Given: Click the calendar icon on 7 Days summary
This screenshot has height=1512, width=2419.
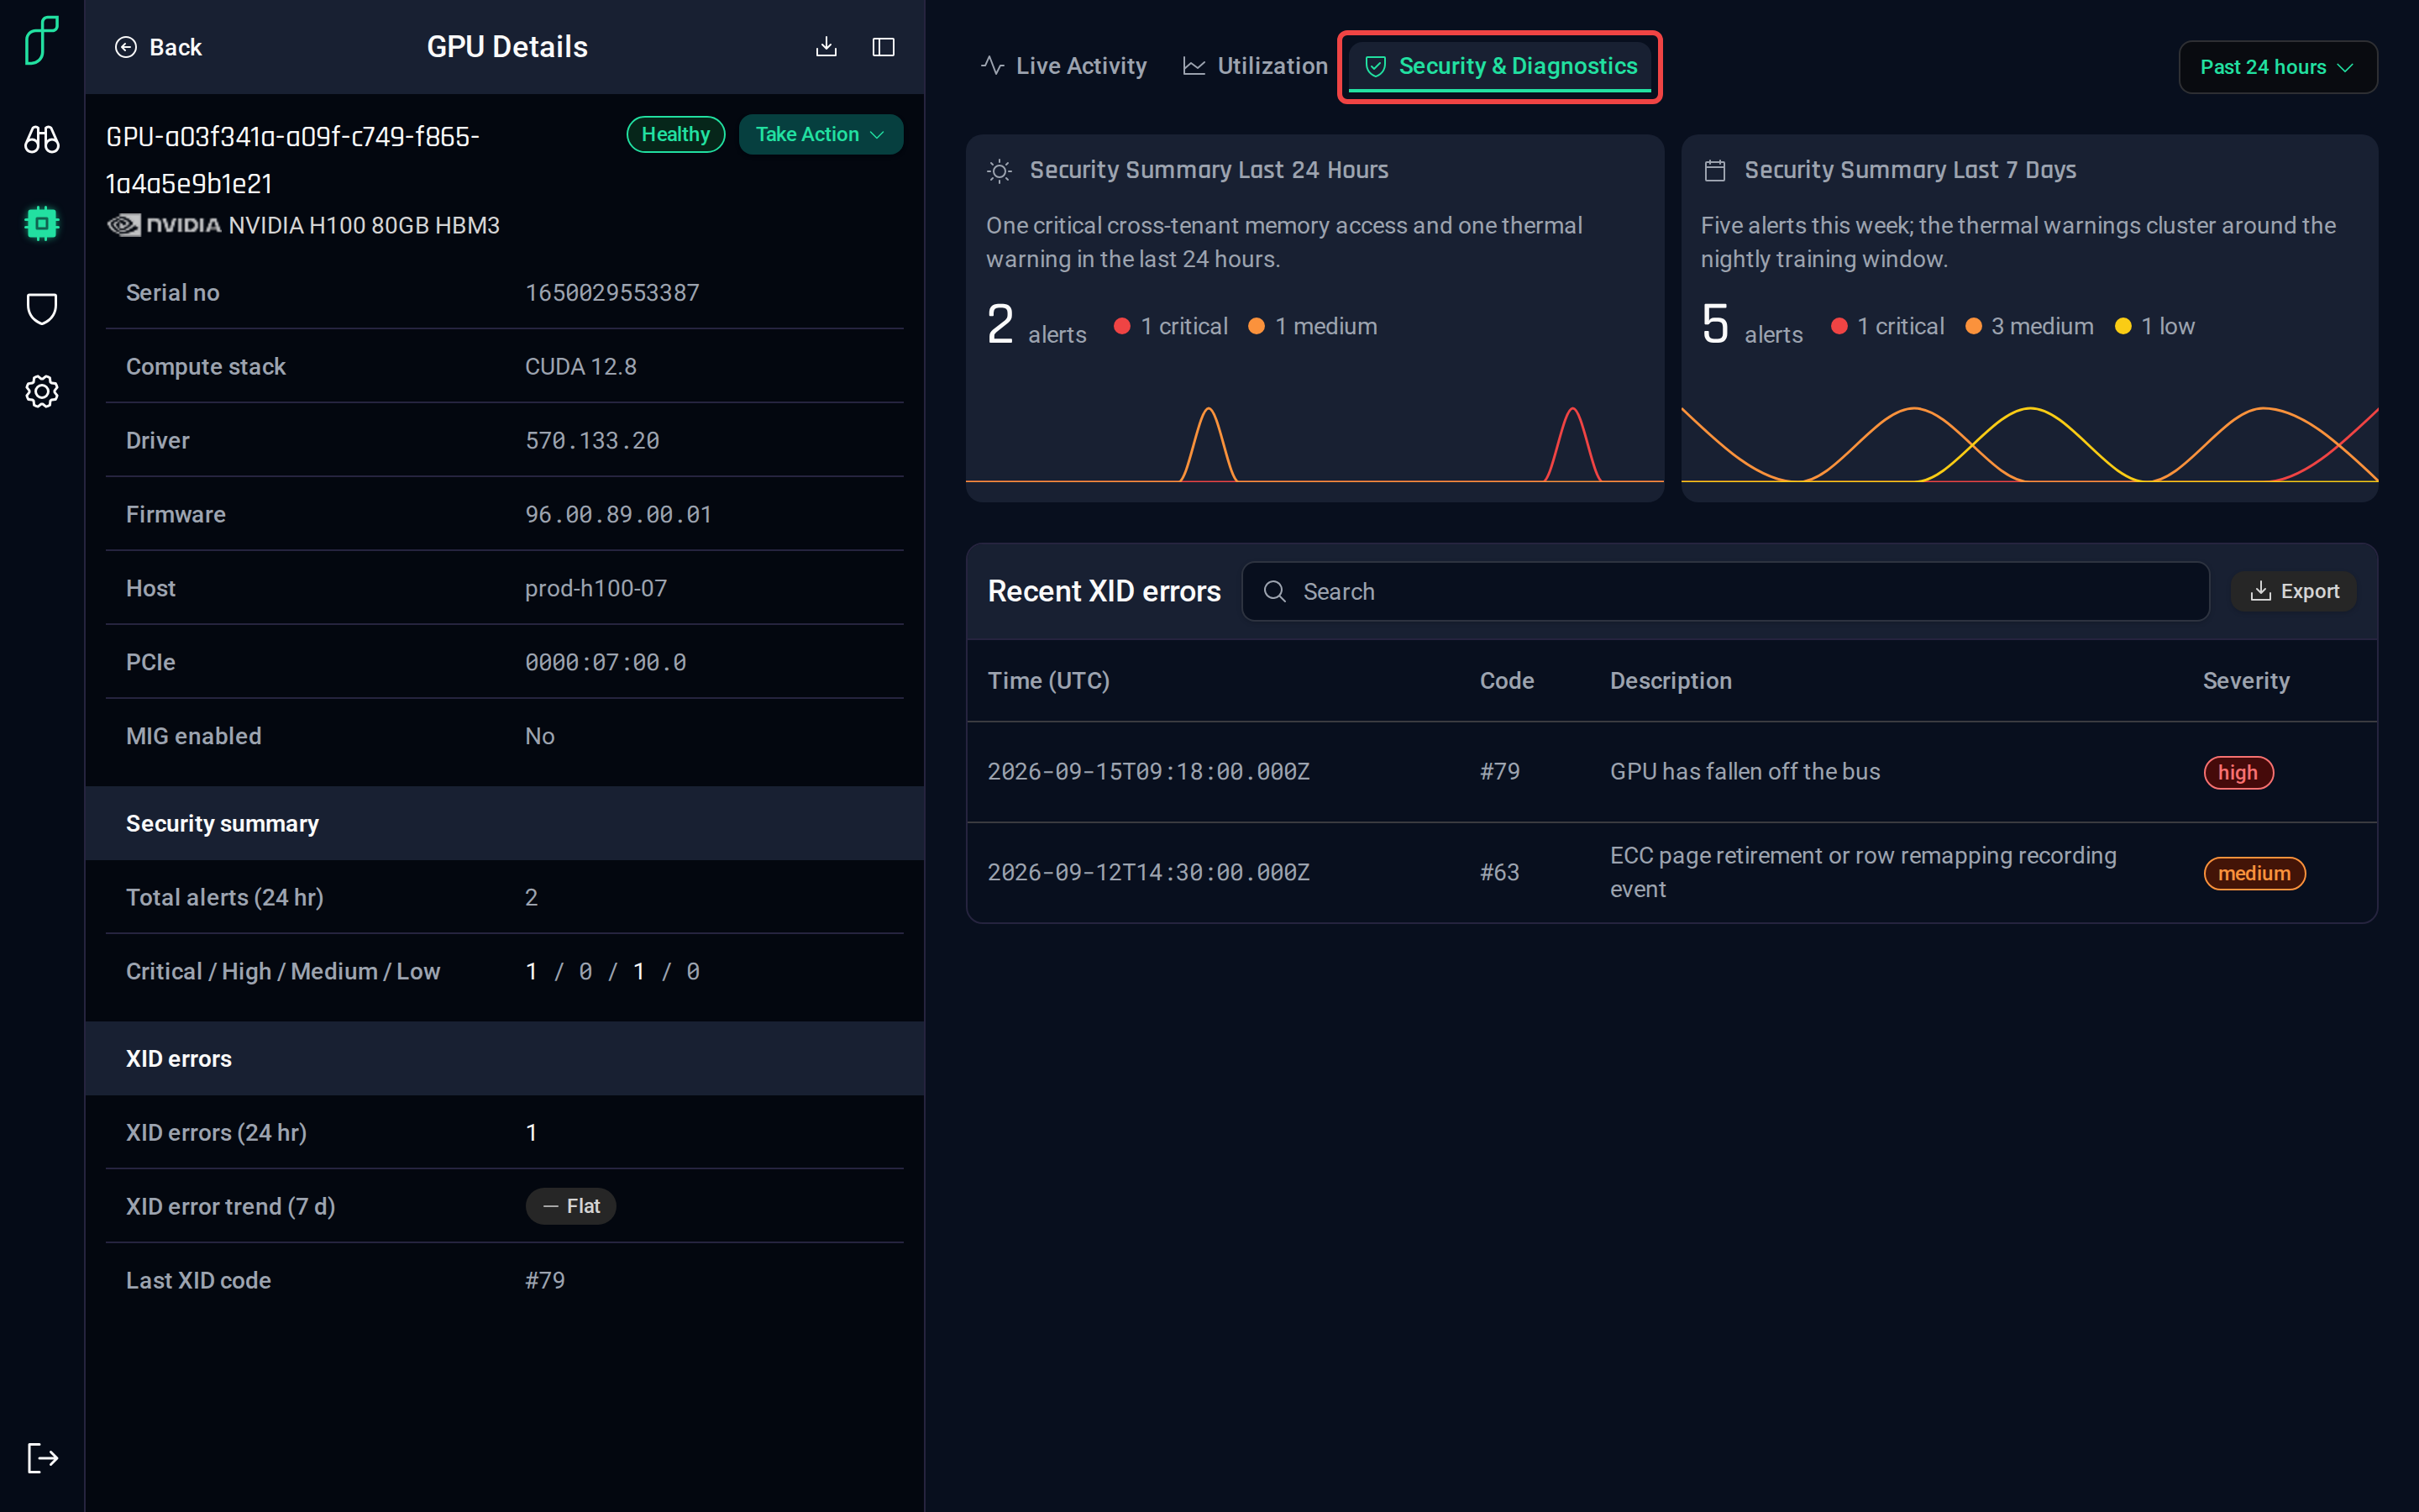Looking at the screenshot, I should coord(1714,171).
